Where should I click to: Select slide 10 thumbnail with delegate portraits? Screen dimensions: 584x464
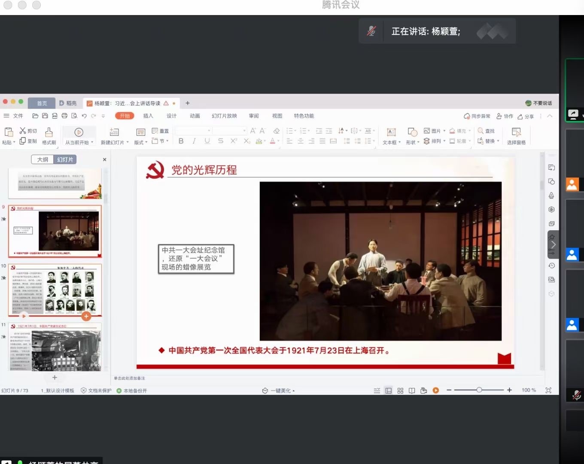coord(55,290)
